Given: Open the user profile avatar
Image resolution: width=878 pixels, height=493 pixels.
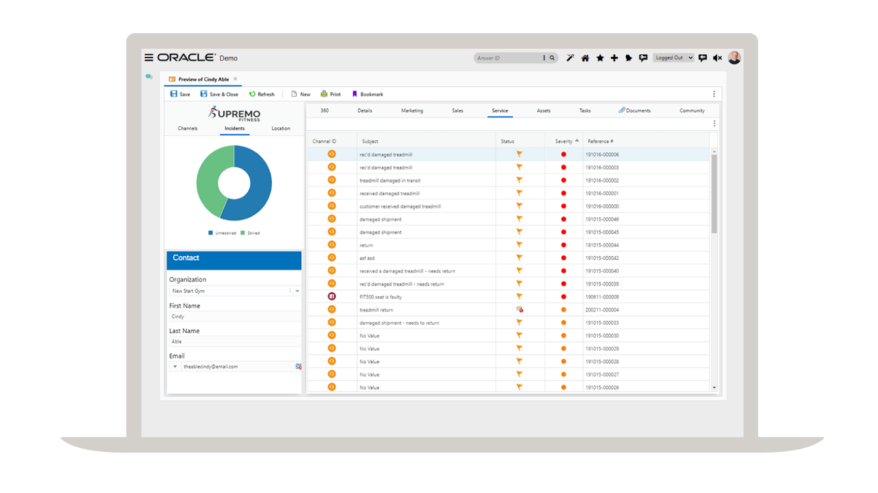Looking at the screenshot, I should point(734,57).
